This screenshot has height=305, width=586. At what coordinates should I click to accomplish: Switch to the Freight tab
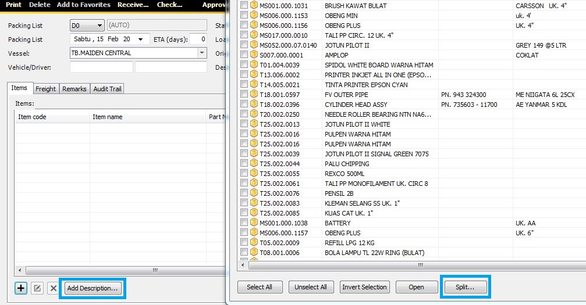45,89
